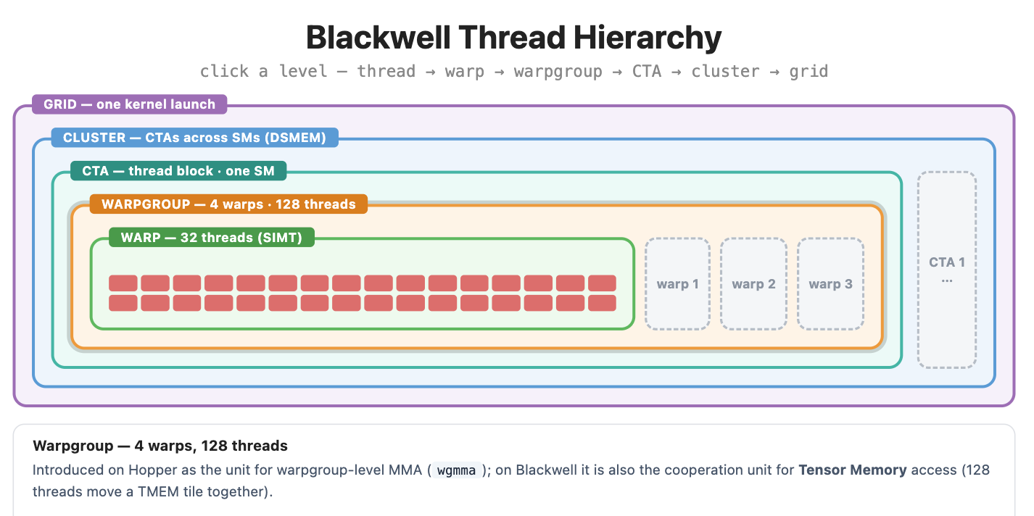Select the dashed warp 2 placeholder box
The width and height of the screenshot is (1034, 516).
tap(753, 284)
